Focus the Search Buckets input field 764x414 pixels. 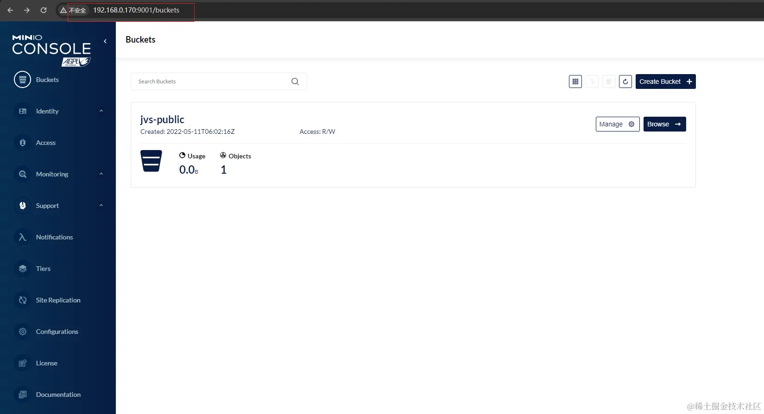[219, 82]
